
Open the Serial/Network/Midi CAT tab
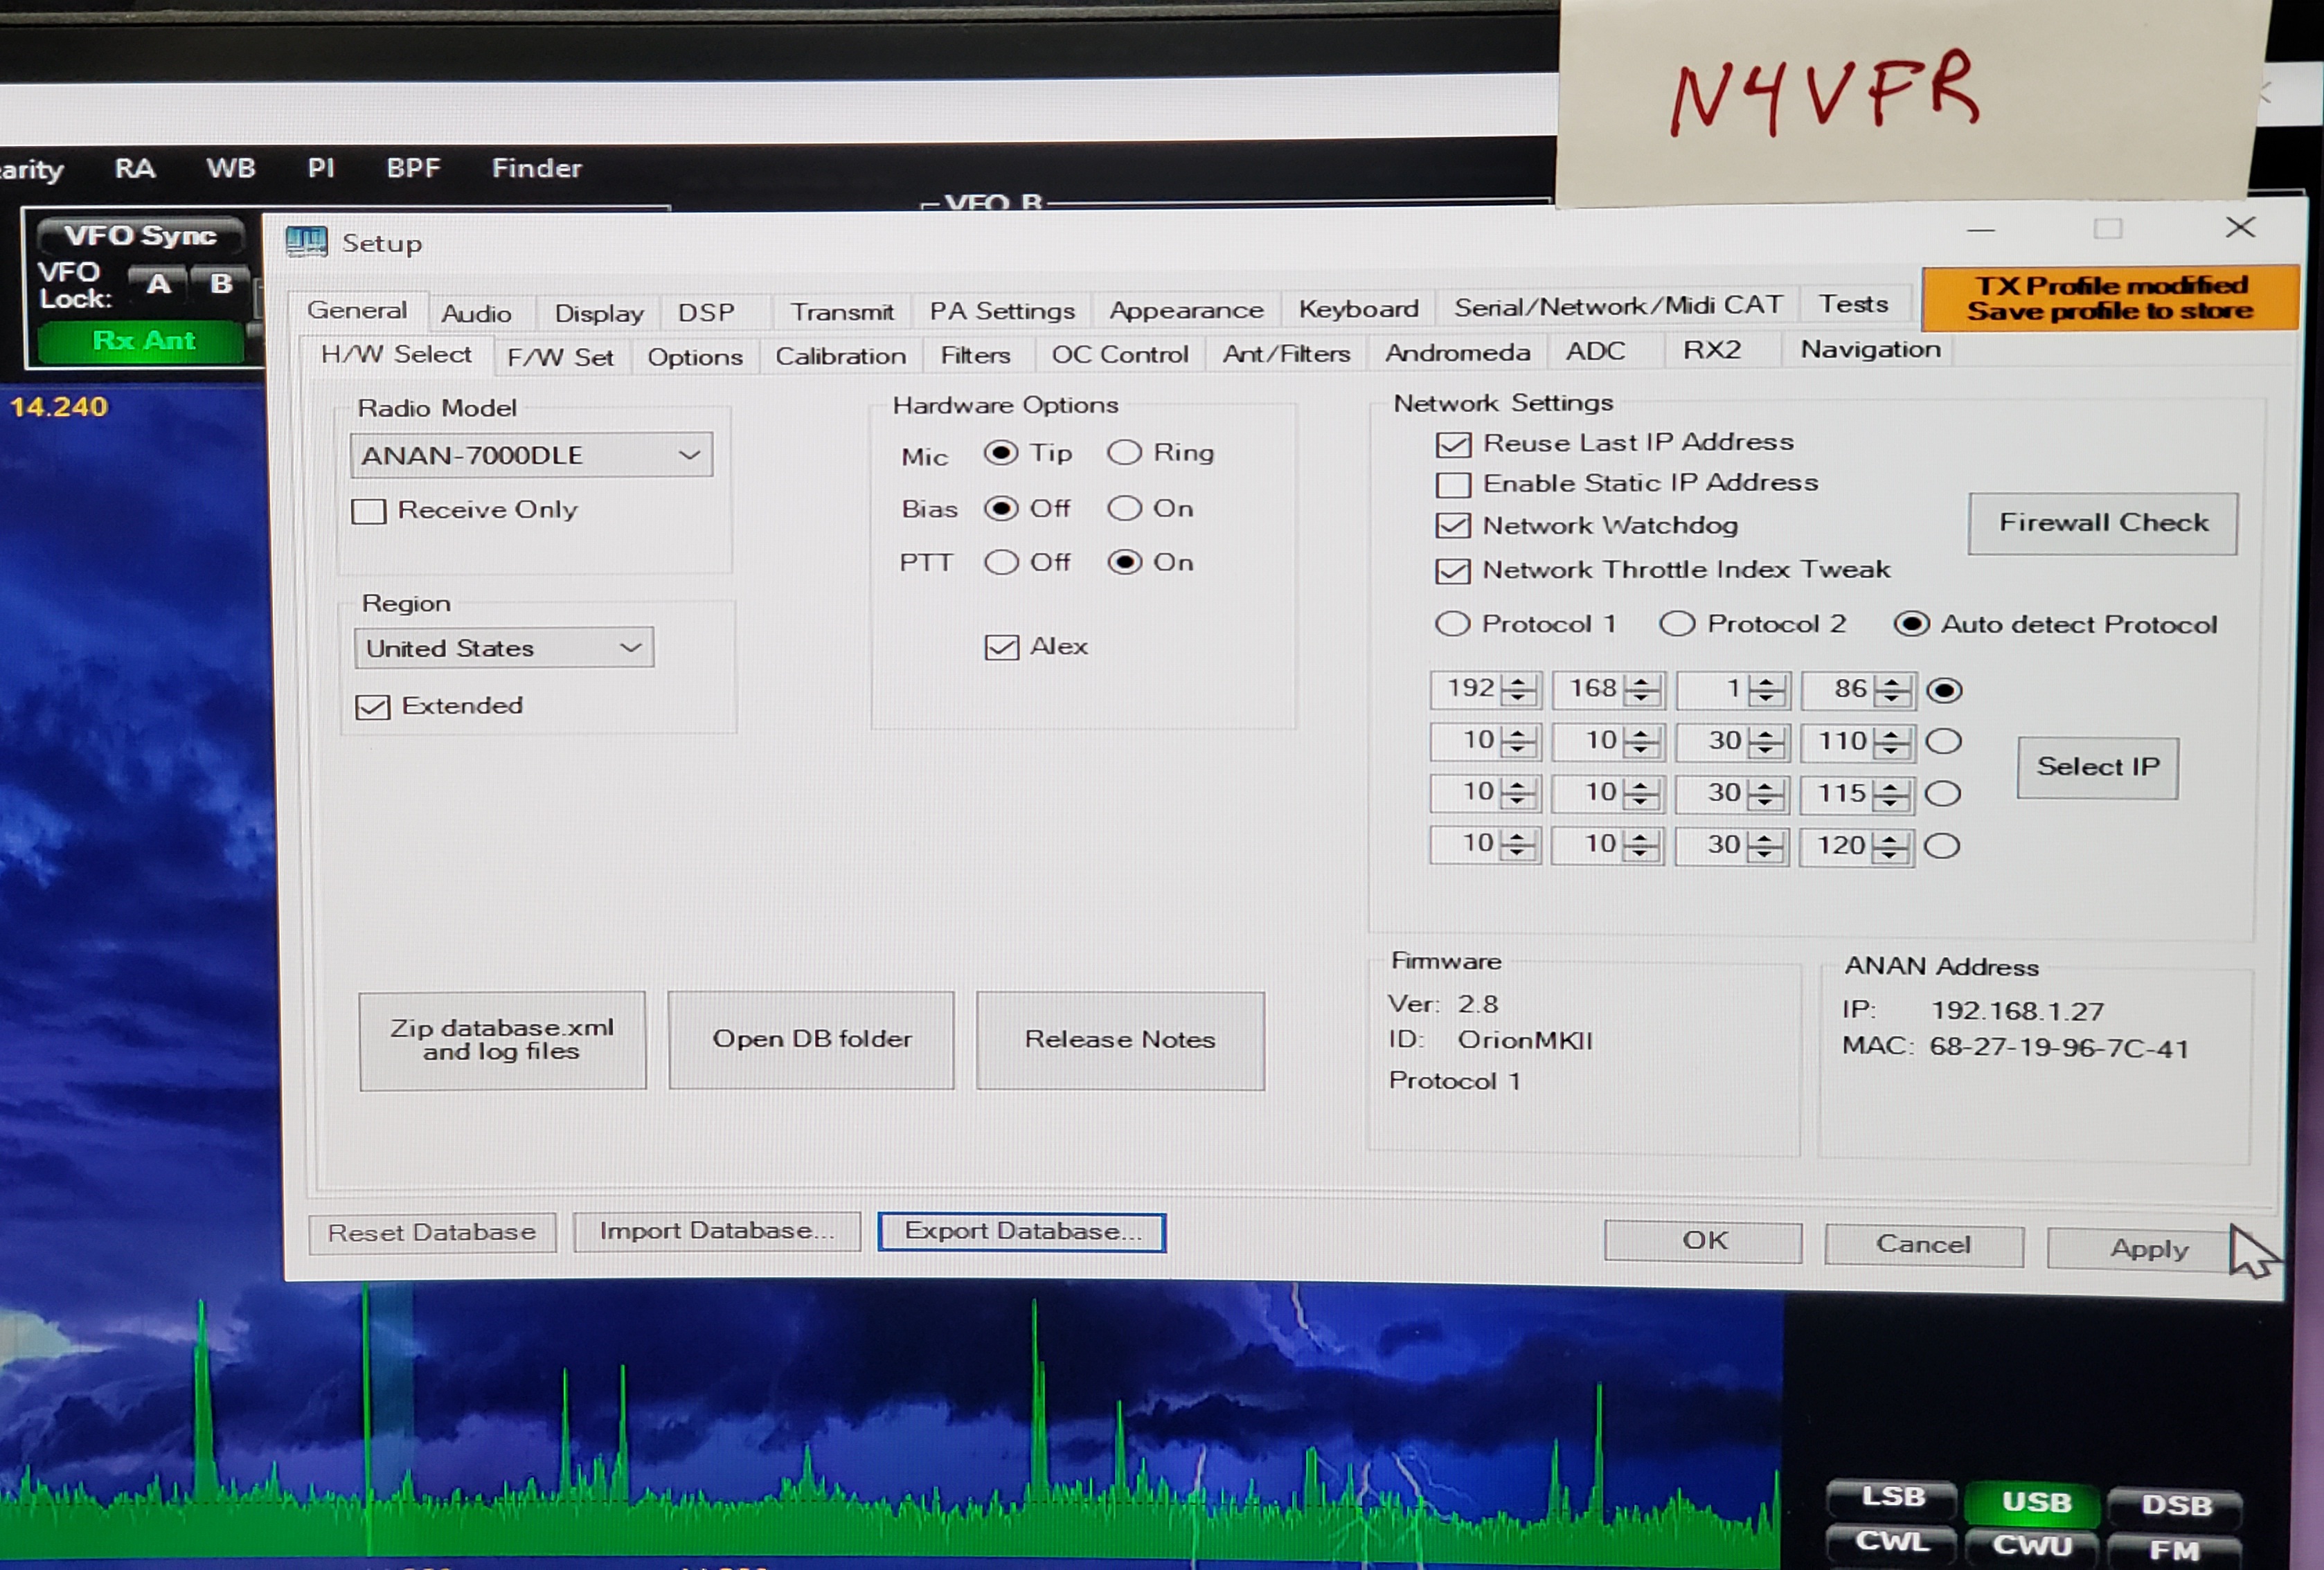(1618, 306)
